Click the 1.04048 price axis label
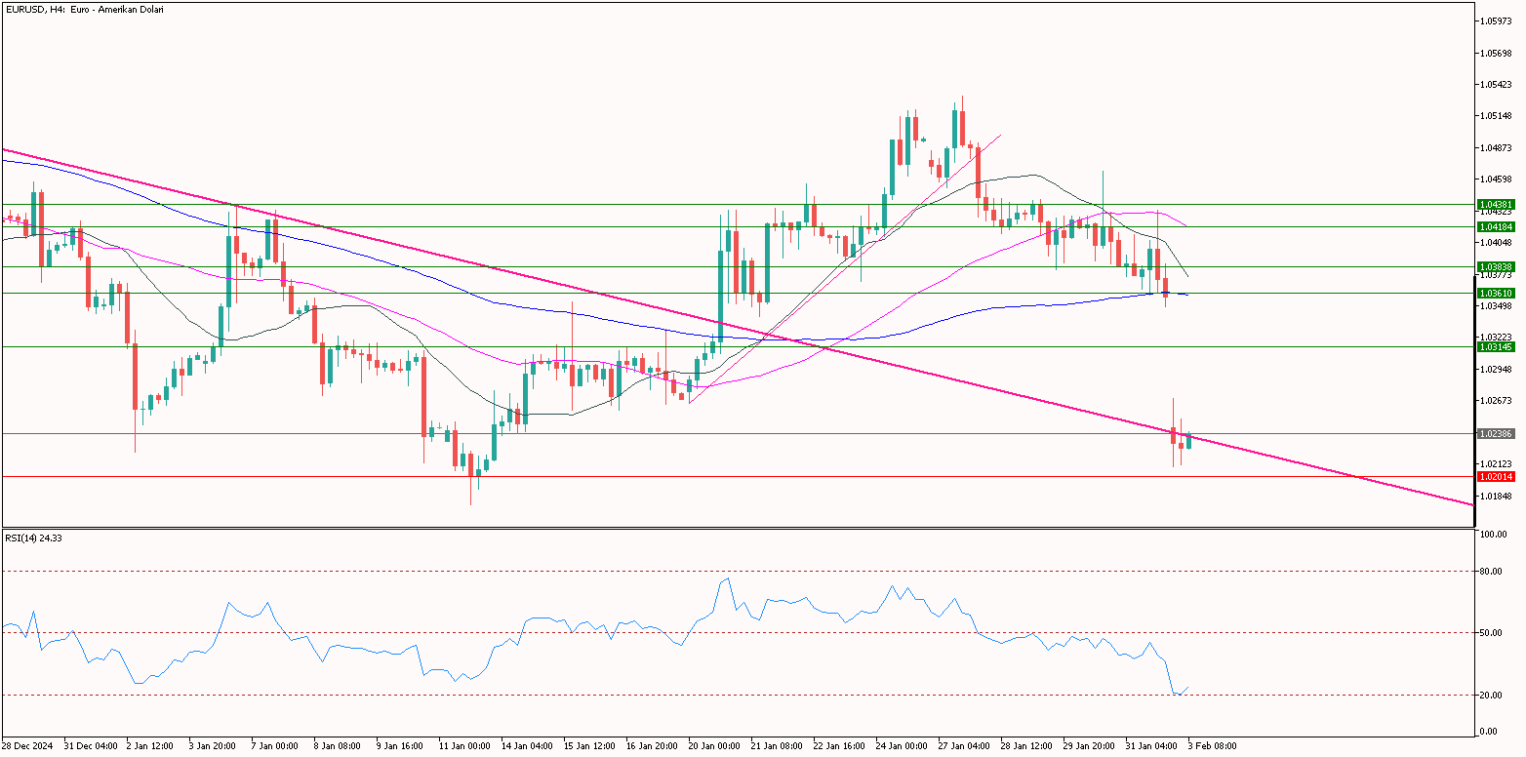Image resolution: width=1526 pixels, height=757 pixels. click(x=1496, y=243)
